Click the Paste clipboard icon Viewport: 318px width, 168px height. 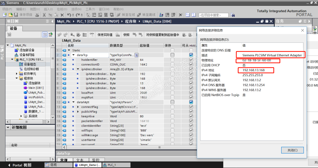56,15
